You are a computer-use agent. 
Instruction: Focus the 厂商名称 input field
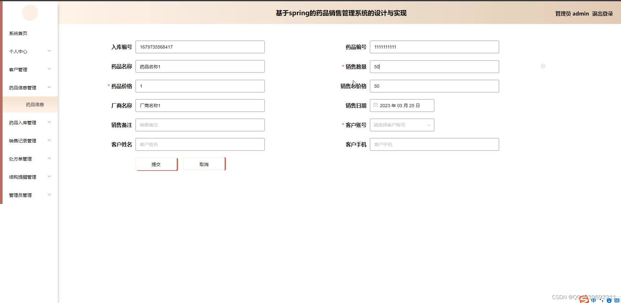200,106
